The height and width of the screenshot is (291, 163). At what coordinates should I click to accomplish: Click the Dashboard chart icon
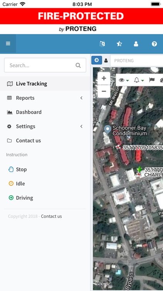pos(10,112)
